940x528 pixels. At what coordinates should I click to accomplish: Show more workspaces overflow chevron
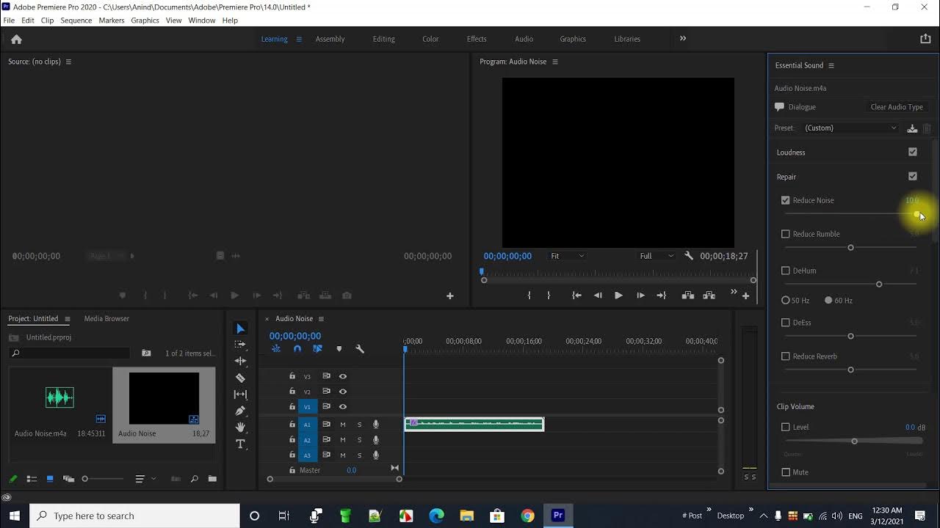point(683,39)
